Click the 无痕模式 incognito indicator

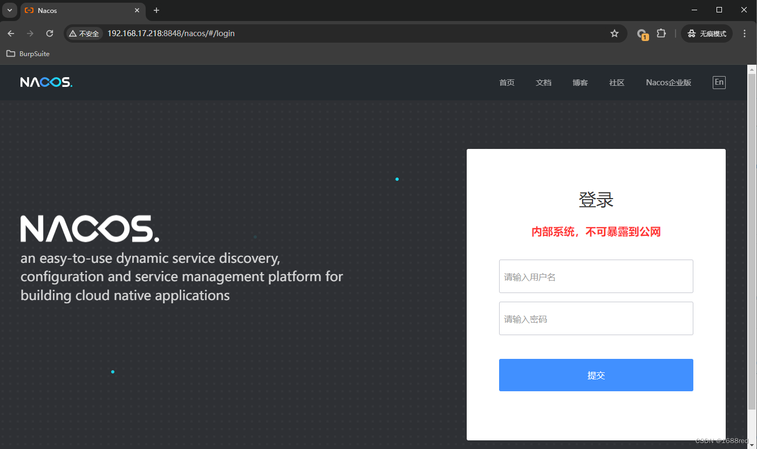point(707,33)
